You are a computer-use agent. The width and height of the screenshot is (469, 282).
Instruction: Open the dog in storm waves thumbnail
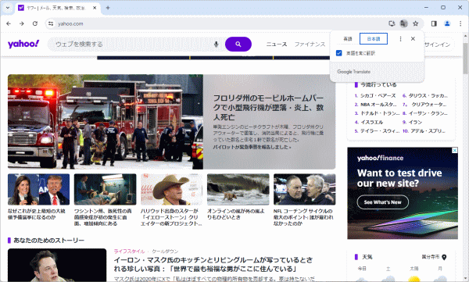238,189
